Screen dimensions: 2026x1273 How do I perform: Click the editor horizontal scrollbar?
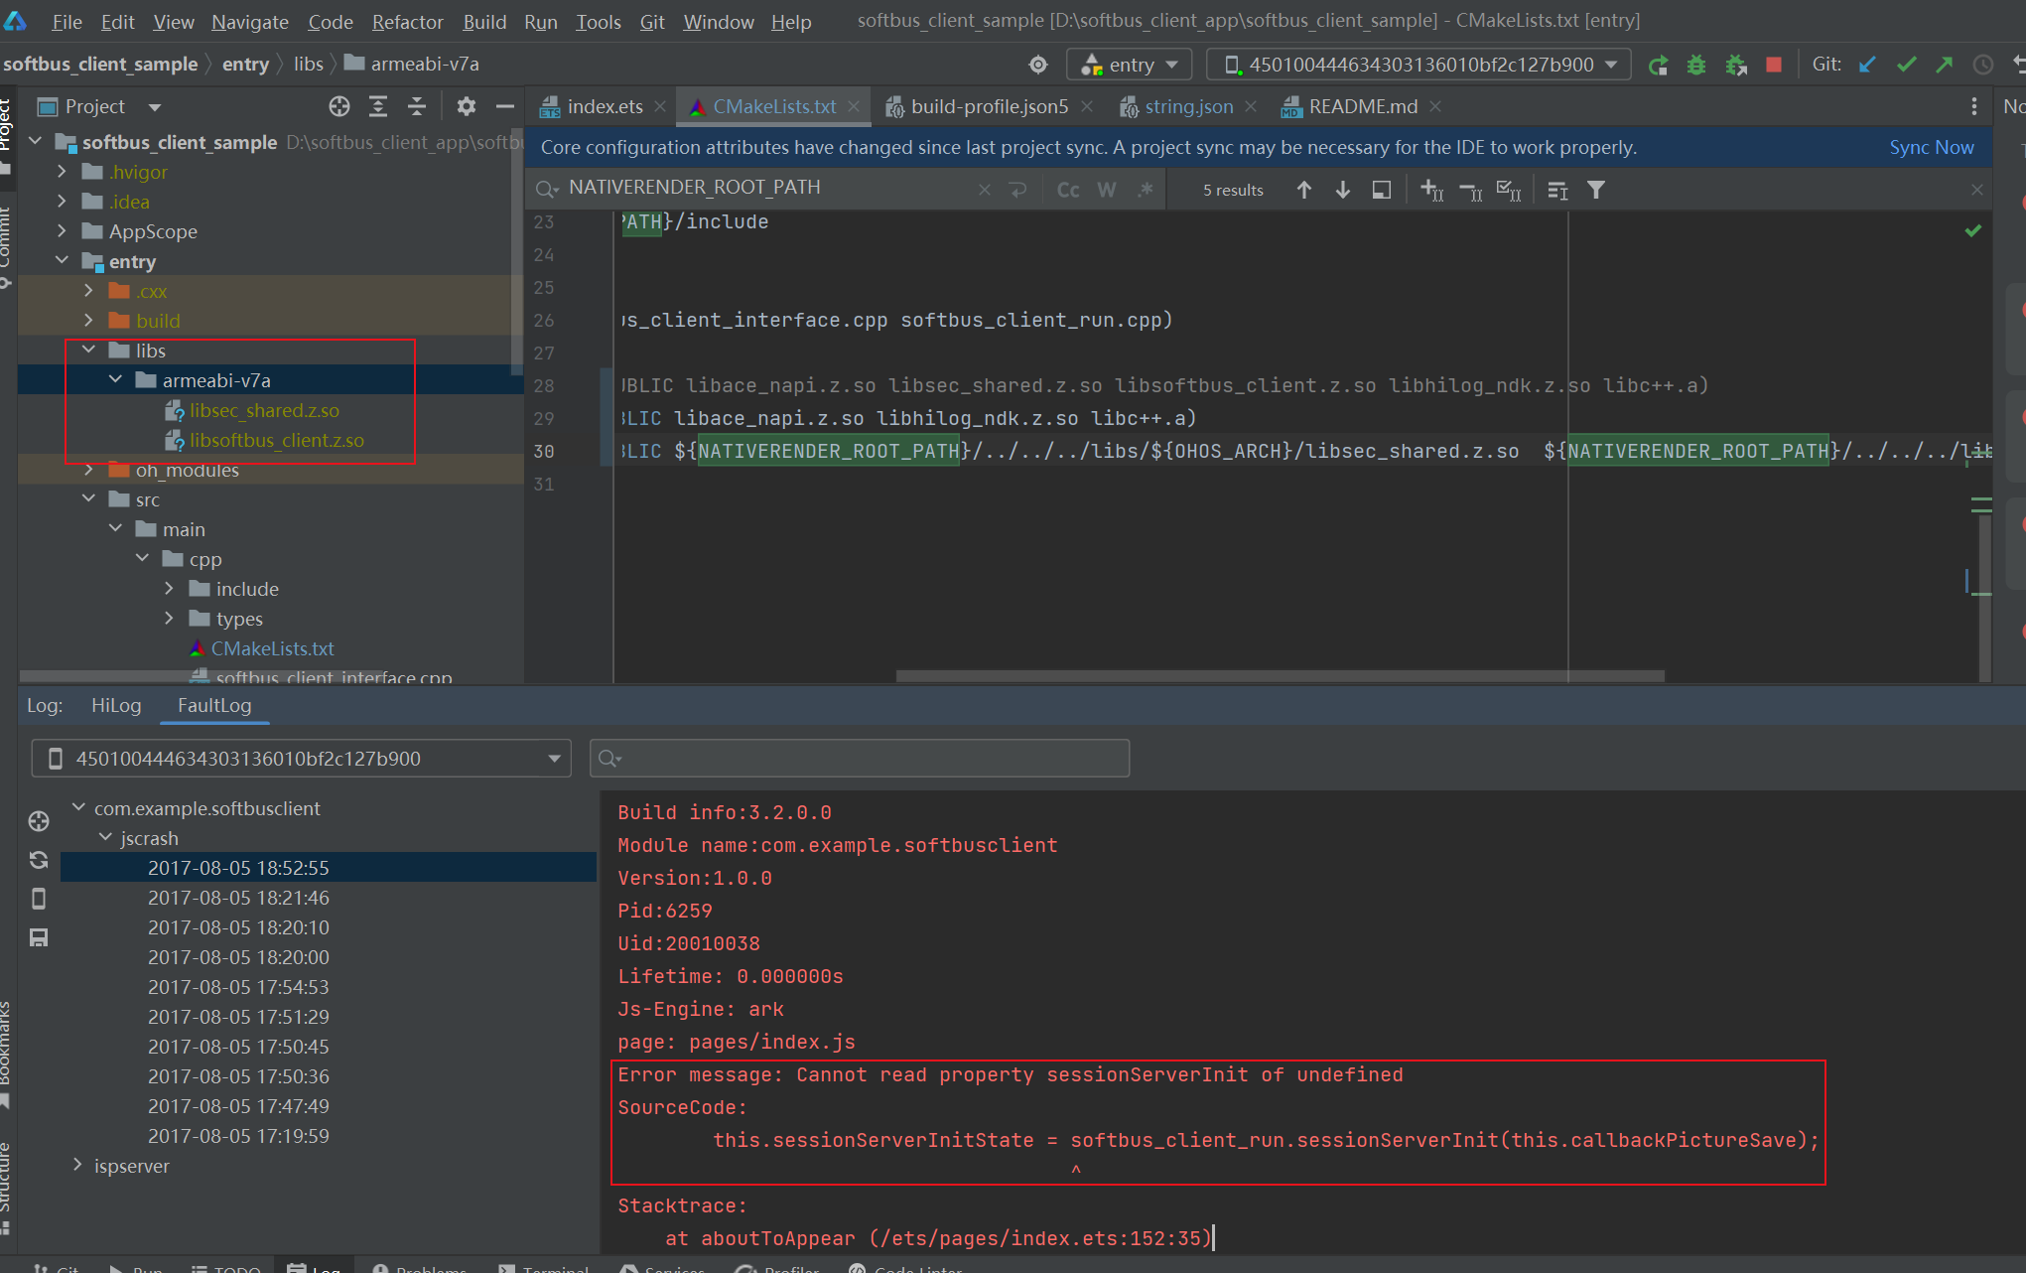[x=1280, y=676]
